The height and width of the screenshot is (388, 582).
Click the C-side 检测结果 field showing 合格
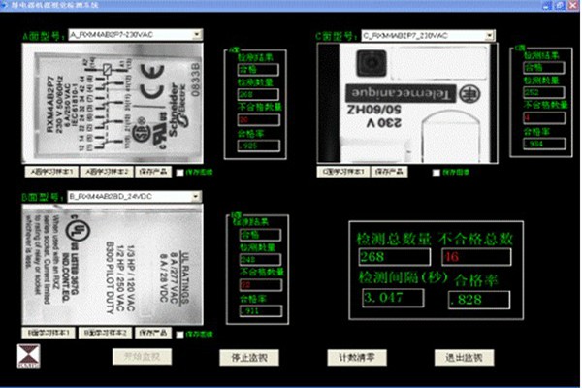544,68
